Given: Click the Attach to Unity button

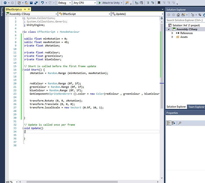Looking at the screenshot, I should [109, 3].
